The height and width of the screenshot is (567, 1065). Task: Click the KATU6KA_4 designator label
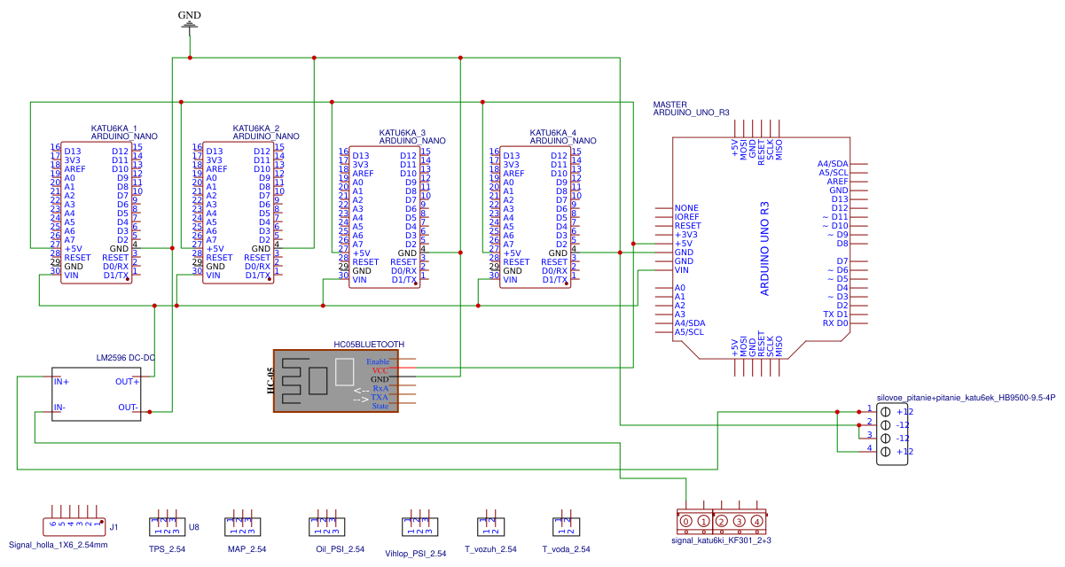pyautogui.click(x=552, y=132)
